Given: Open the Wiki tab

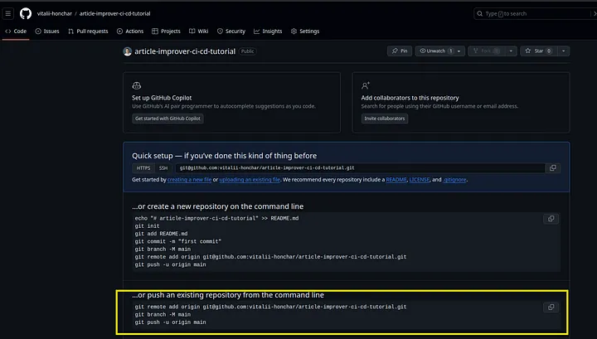Looking at the screenshot, I should (199, 31).
